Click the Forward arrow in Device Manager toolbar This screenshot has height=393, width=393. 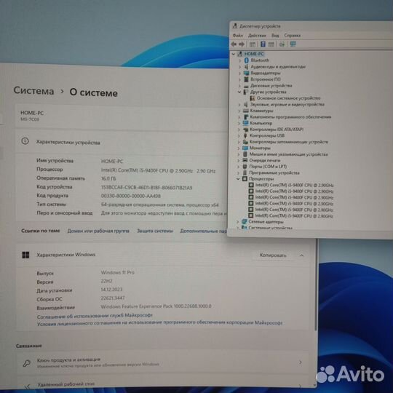242,44
